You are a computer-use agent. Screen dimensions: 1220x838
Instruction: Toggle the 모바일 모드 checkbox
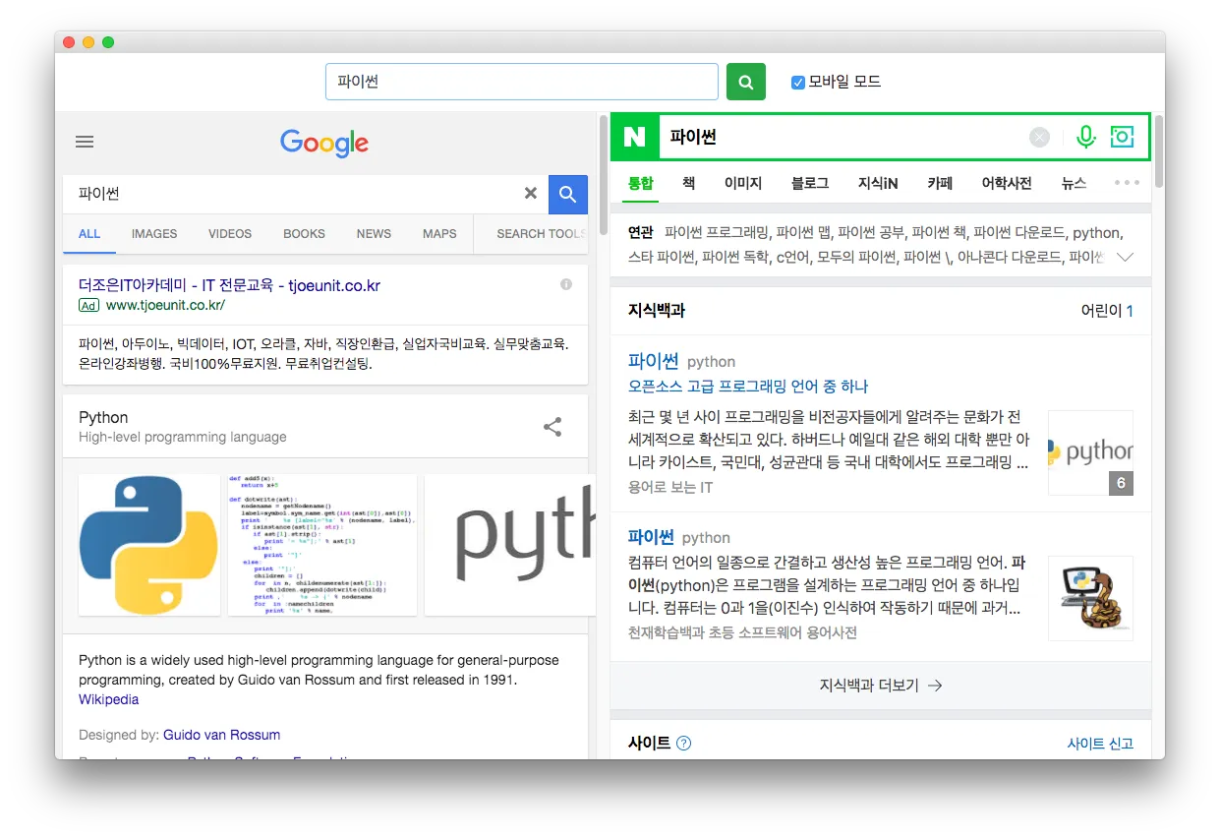coord(798,83)
